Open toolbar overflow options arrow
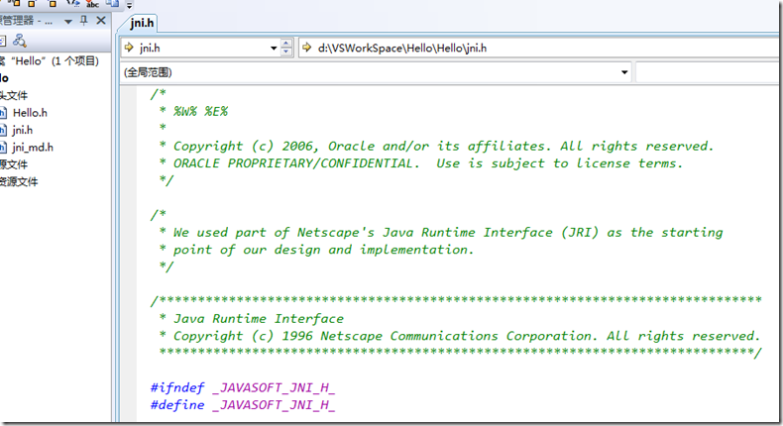 pos(129,6)
